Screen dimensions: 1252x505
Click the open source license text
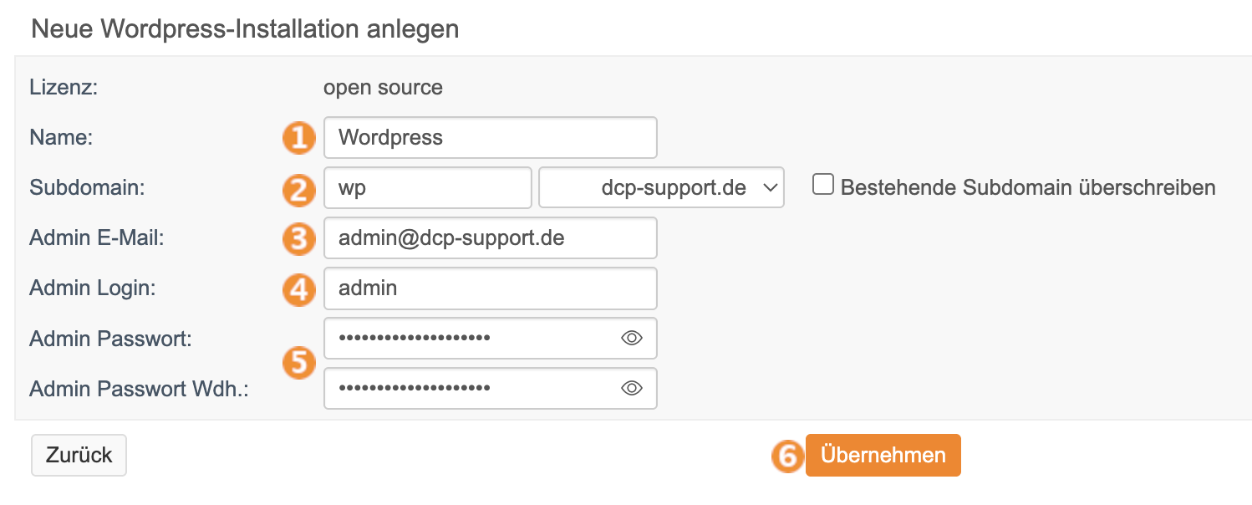(x=383, y=87)
